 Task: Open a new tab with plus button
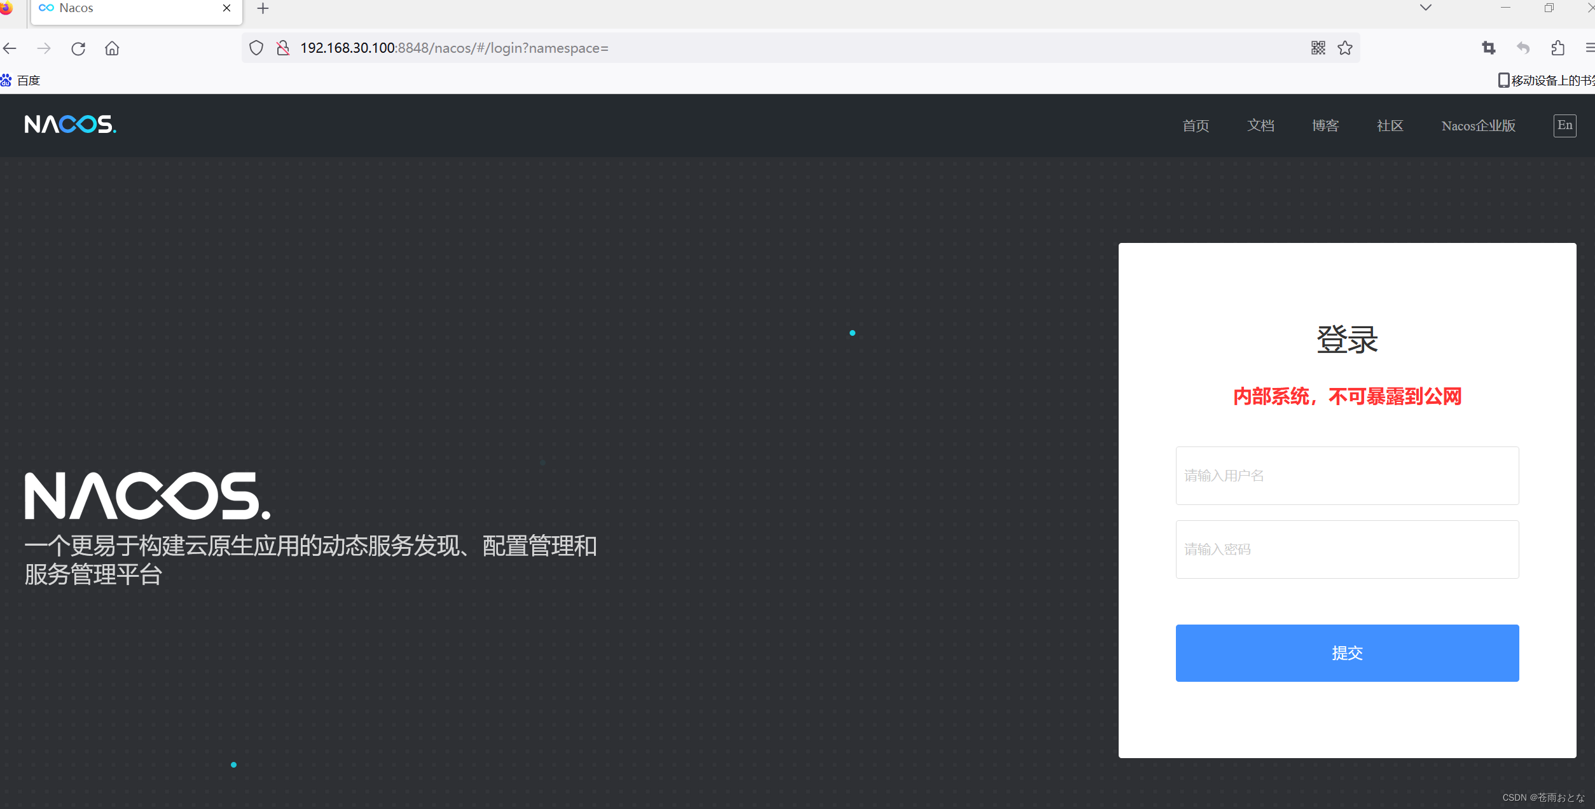click(263, 8)
